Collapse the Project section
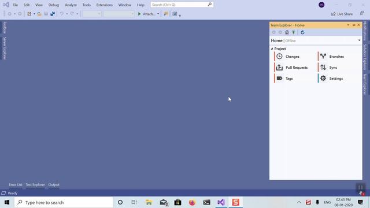 tap(272, 49)
